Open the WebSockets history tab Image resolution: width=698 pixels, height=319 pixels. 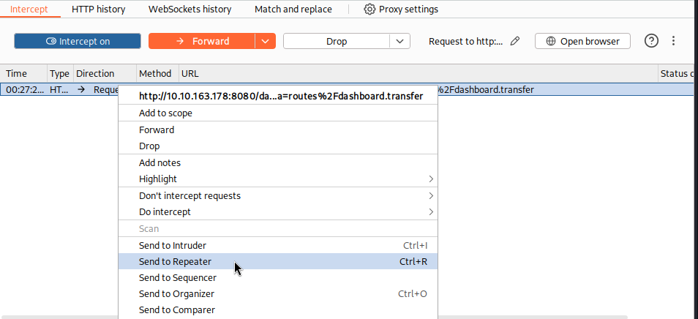click(x=190, y=9)
